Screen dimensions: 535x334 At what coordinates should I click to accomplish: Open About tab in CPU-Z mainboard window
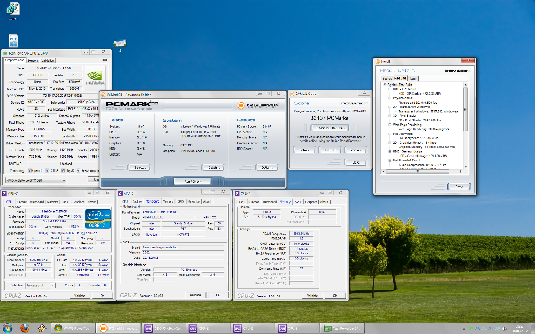(207, 201)
